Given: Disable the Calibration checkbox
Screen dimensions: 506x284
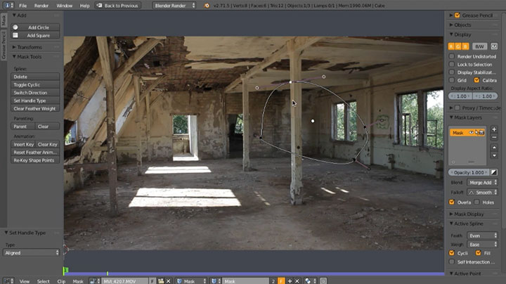Looking at the screenshot, I should 476,80.
